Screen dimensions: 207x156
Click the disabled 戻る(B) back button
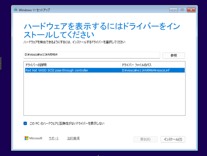(x=145, y=139)
